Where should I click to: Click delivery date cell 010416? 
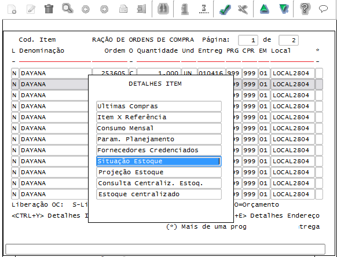211,72
